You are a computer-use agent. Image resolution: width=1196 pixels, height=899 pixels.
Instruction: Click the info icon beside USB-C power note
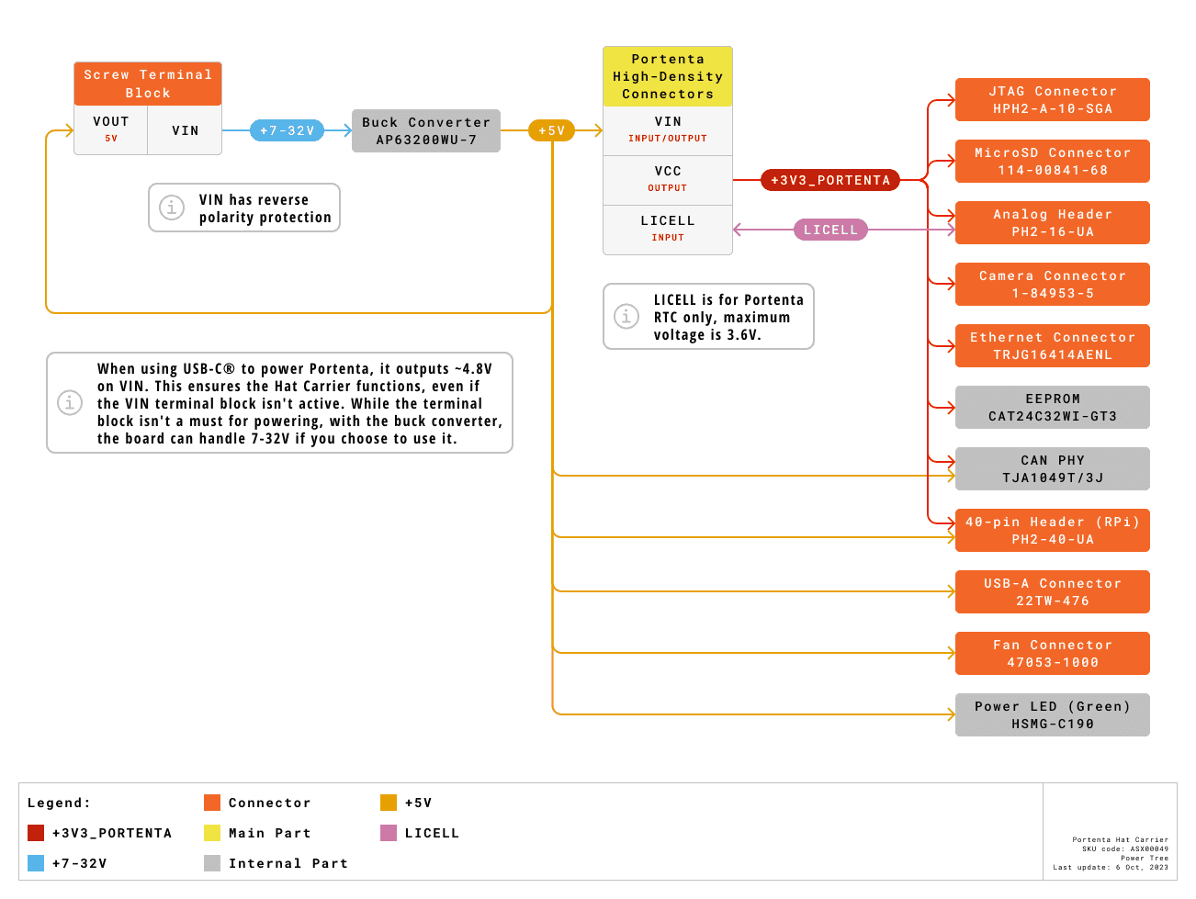coord(70,402)
